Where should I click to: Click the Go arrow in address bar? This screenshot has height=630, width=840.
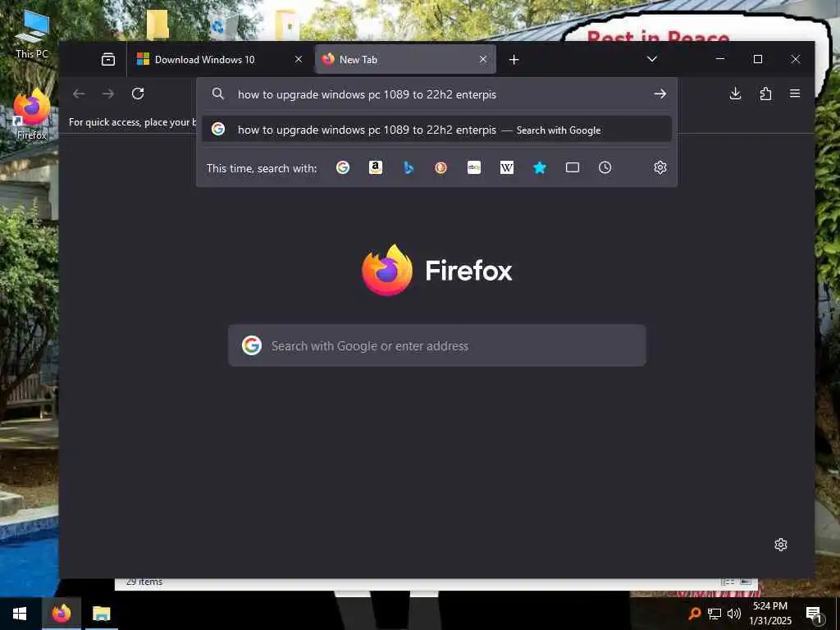[x=660, y=94]
